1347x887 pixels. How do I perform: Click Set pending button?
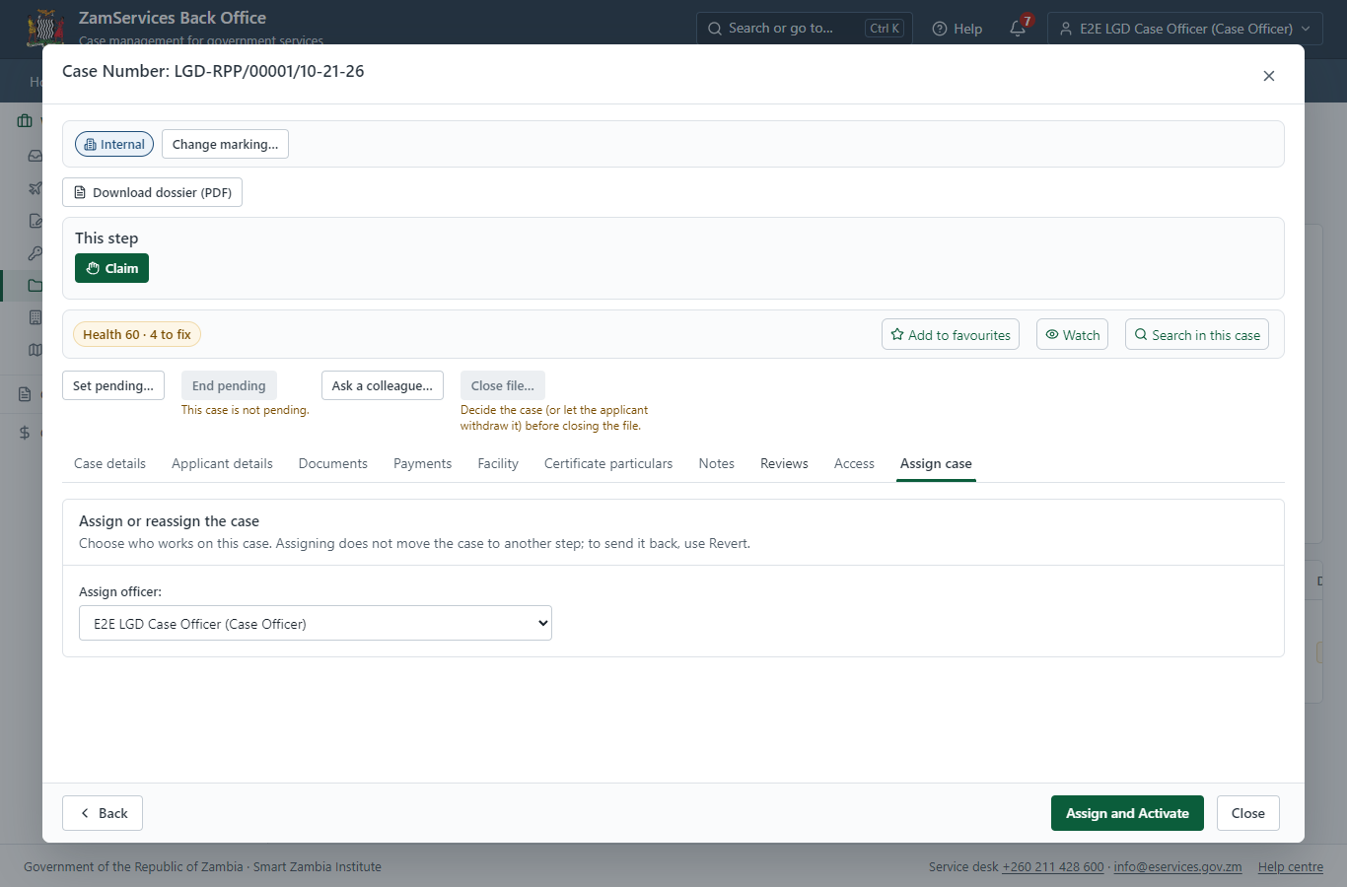(x=113, y=385)
